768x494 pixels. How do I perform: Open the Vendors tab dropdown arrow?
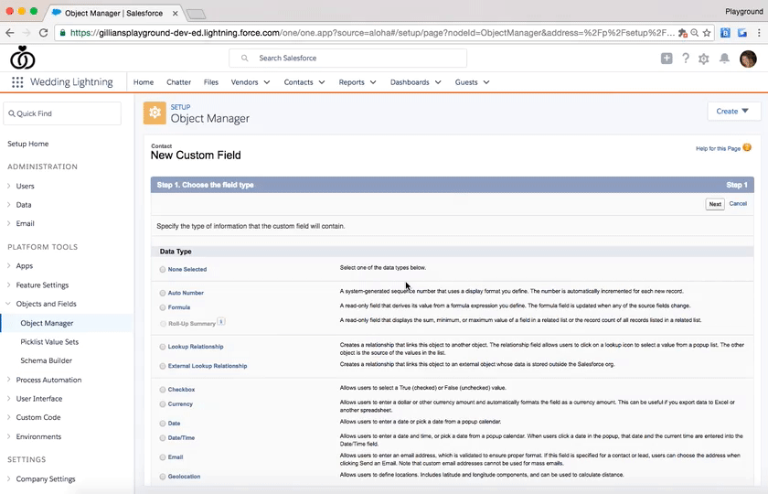tap(267, 82)
